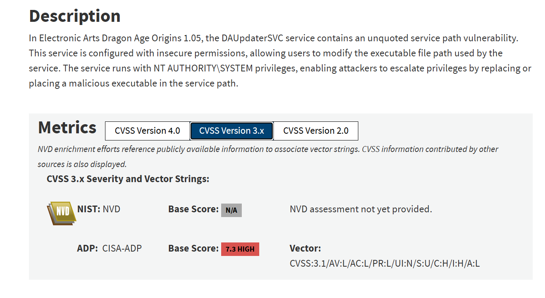Image resolution: width=545 pixels, height=298 pixels.
Task: Click the gold NVD logo icon
Action: (60, 213)
